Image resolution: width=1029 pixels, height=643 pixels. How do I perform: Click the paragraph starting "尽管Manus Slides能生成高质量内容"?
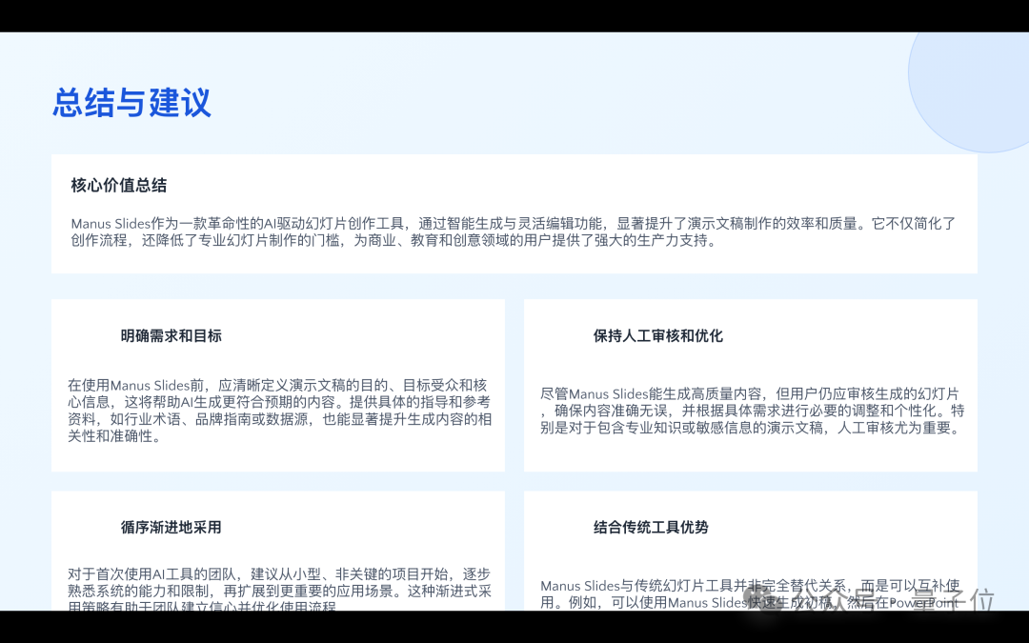click(x=752, y=412)
